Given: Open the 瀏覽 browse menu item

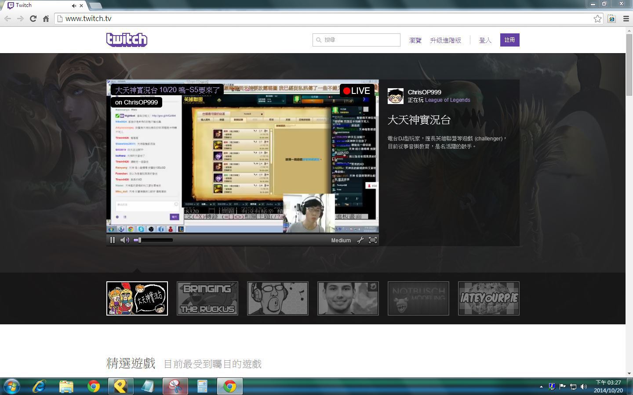Looking at the screenshot, I should click(415, 40).
